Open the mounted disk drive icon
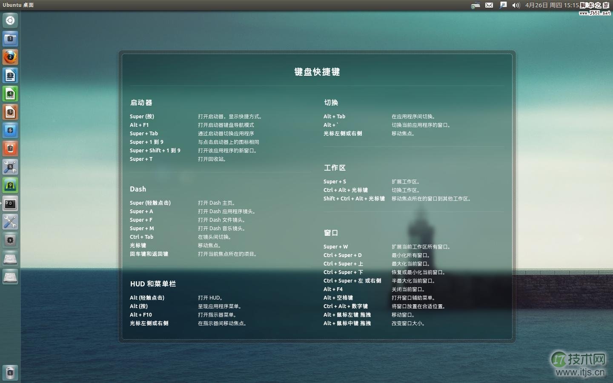Viewport: 613px width, 383px height. coord(10,258)
